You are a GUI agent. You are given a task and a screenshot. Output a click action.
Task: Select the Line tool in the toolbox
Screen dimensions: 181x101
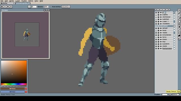click(x=179, y=30)
